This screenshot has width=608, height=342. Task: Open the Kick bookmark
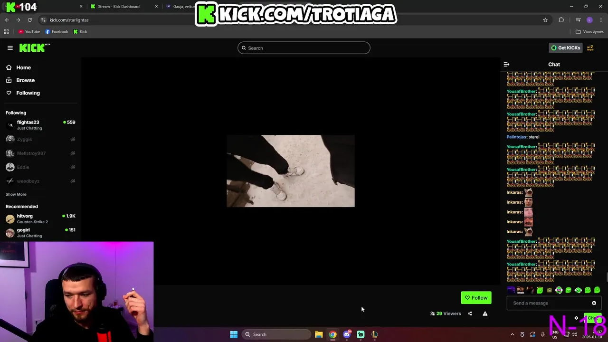click(80, 32)
